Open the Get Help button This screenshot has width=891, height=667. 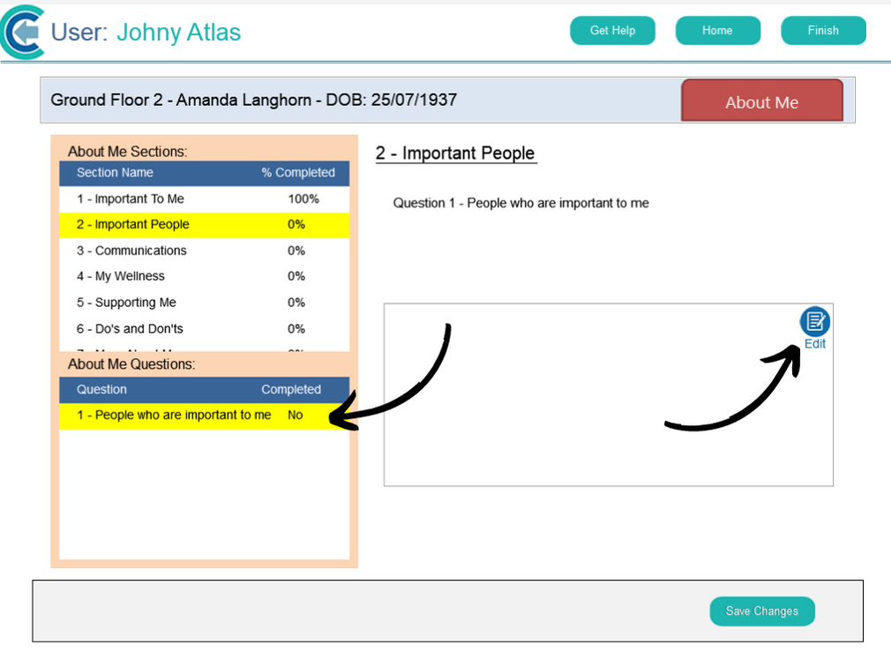[x=612, y=31]
